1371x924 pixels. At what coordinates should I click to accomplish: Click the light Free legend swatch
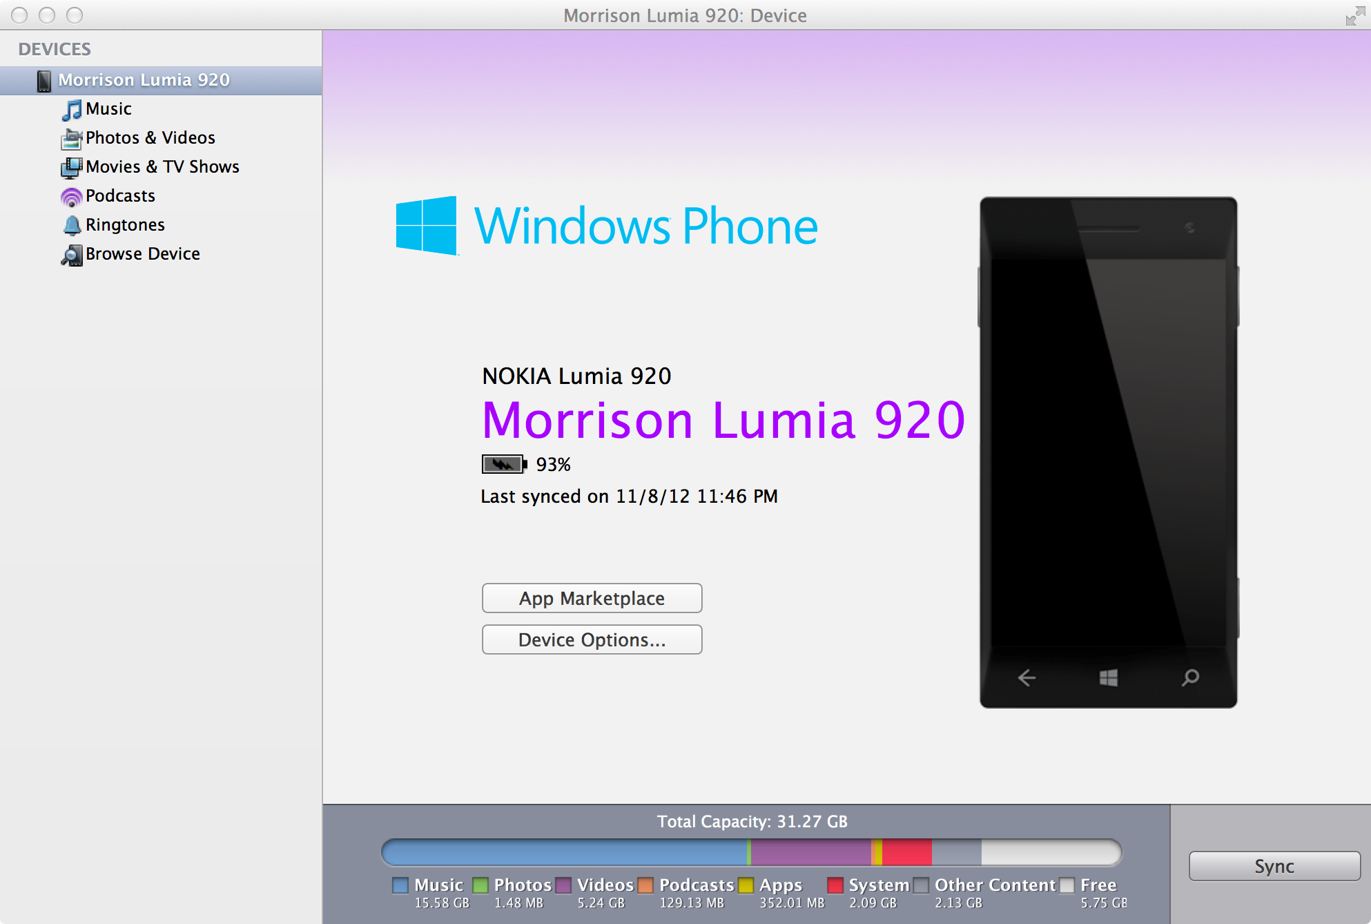1067,885
